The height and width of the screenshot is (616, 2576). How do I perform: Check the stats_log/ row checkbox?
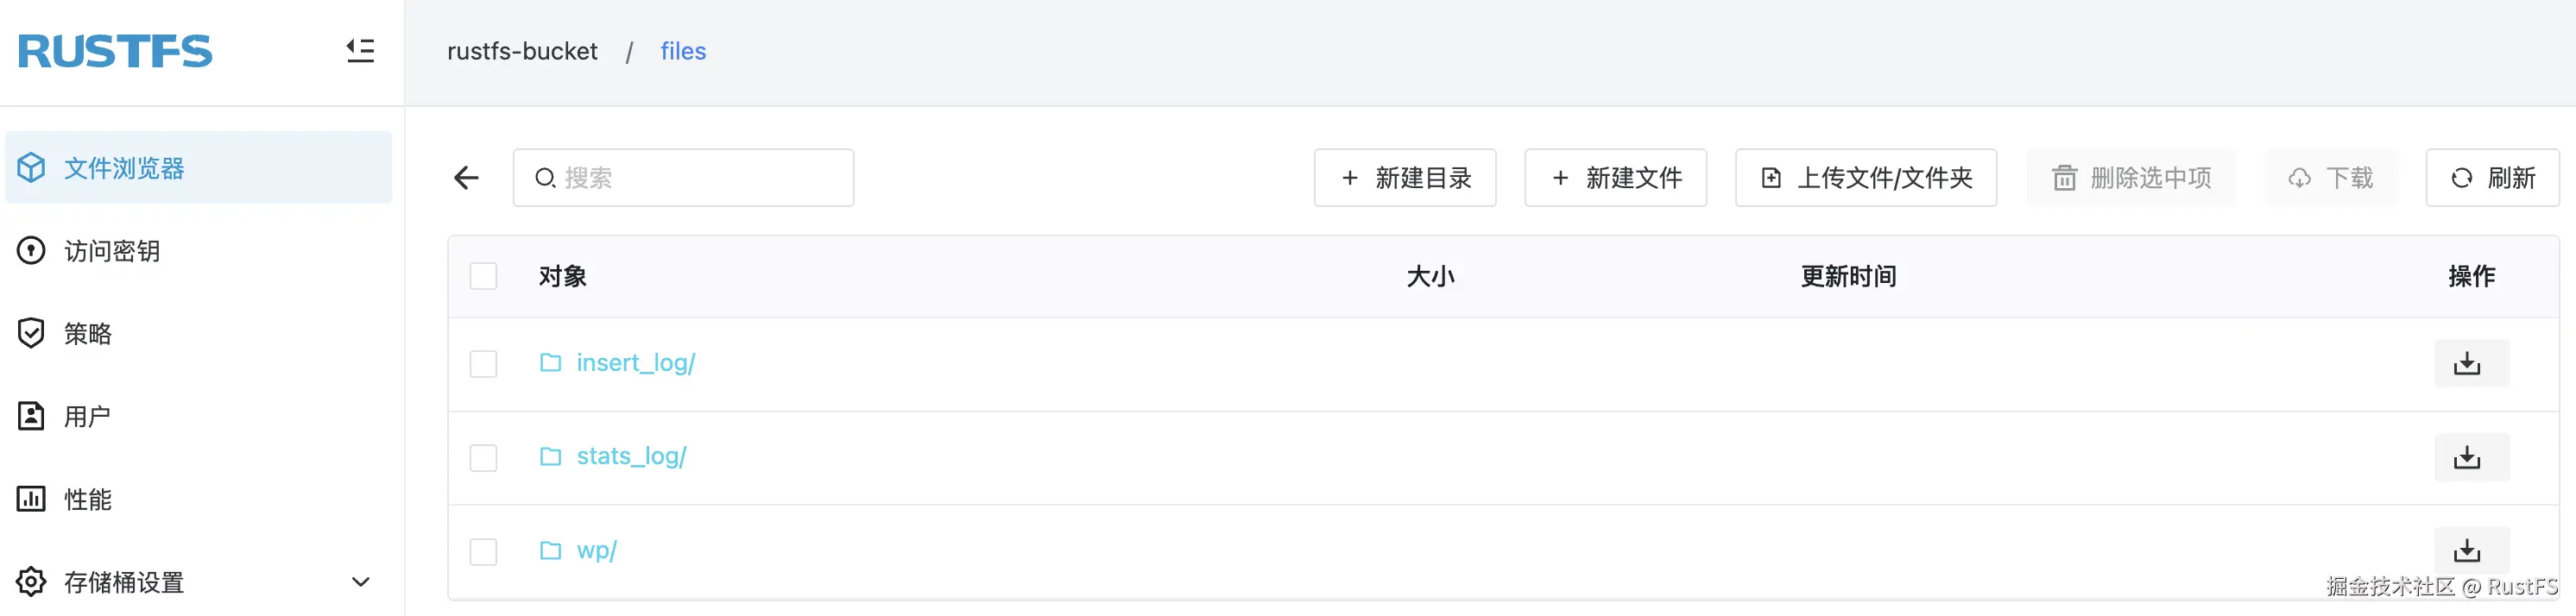coord(483,457)
